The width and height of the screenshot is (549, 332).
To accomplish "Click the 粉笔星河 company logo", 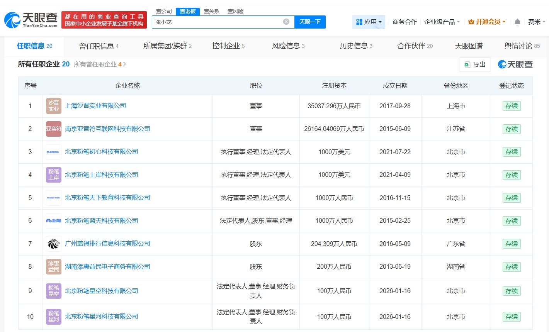I will (54, 317).
